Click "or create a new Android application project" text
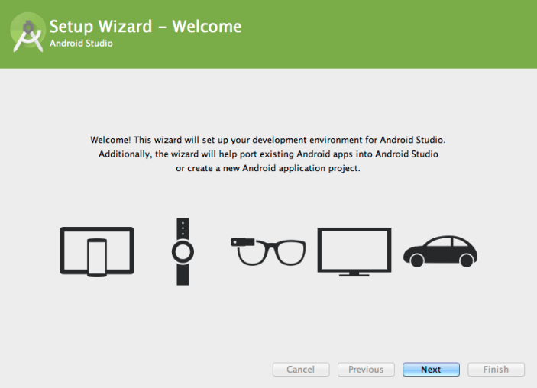This screenshot has height=388, width=537. click(x=268, y=168)
